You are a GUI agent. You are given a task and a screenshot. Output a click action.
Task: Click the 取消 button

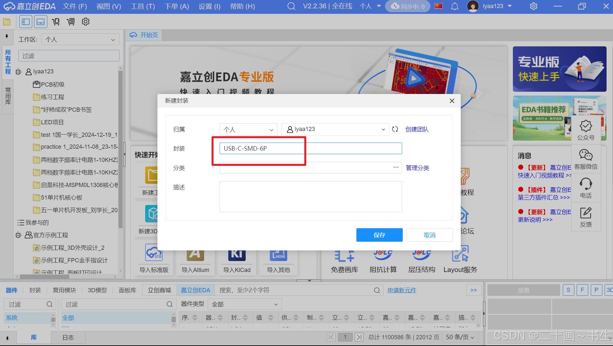(429, 235)
